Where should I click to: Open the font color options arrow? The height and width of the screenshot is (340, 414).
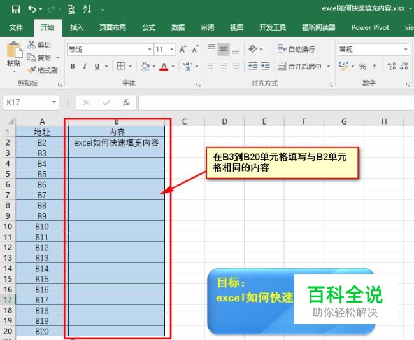coord(173,66)
